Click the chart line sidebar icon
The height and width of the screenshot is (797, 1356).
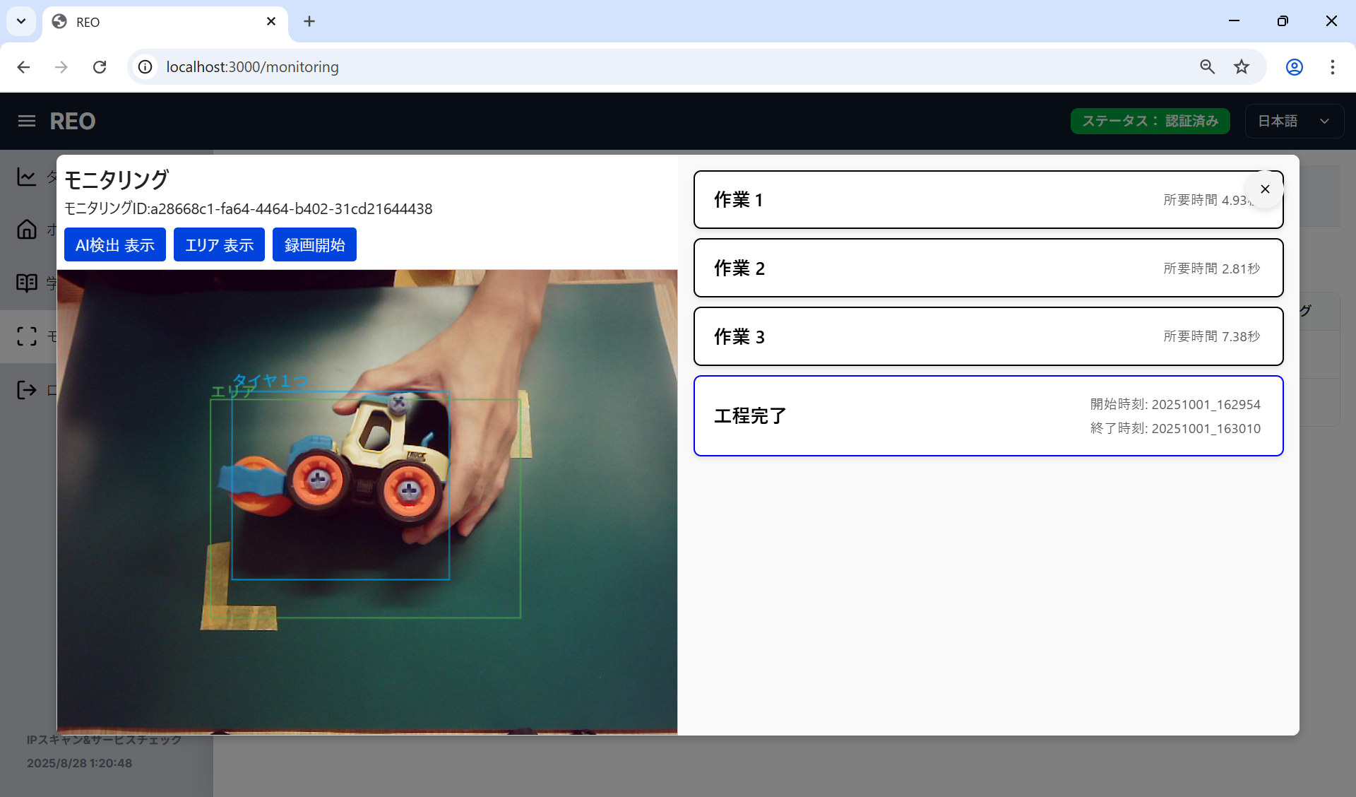[27, 177]
